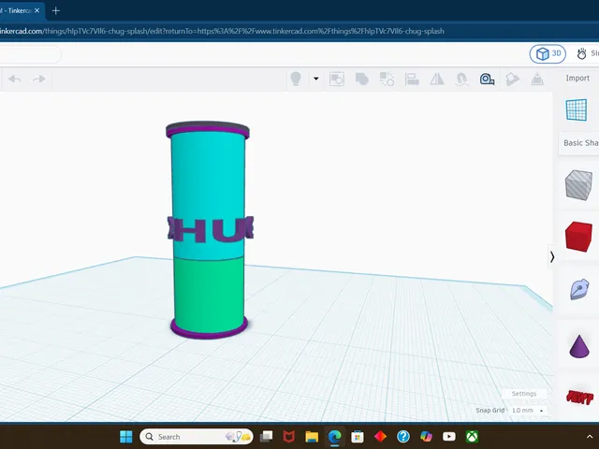Open the Snap Grid 1.0 mm dropdown

point(527,410)
